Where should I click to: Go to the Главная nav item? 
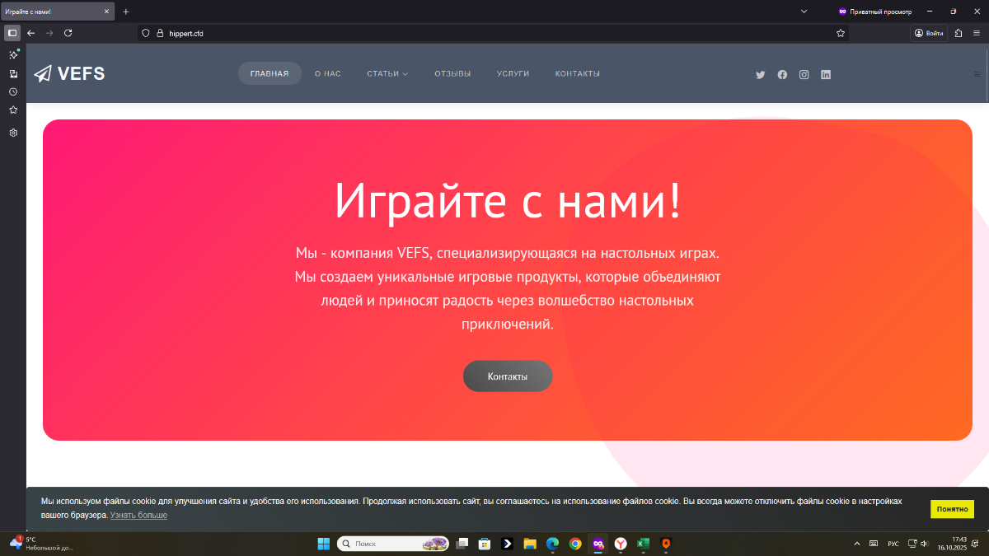270,73
